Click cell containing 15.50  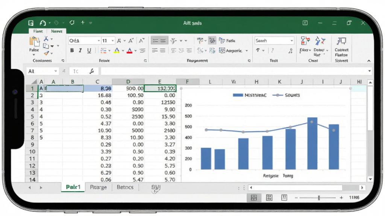pyautogui.click(x=160, y=117)
